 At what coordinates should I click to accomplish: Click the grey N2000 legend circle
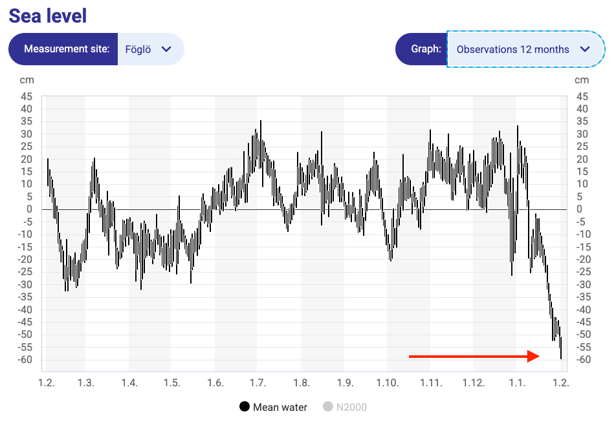coord(327,407)
